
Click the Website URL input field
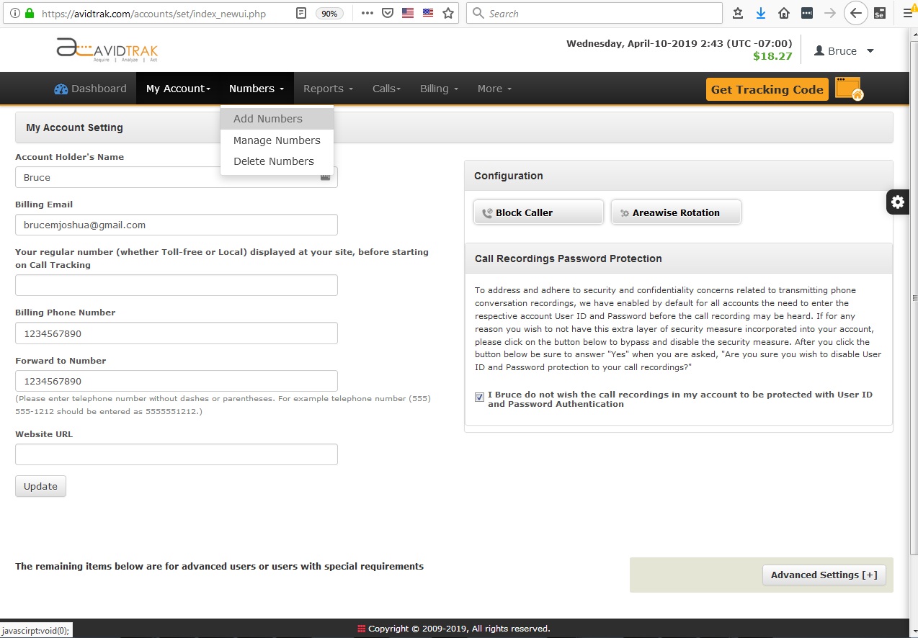[177, 454]
